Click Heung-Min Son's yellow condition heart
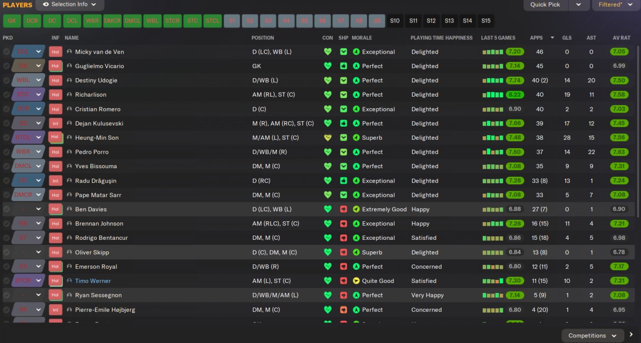 point(328,138)
